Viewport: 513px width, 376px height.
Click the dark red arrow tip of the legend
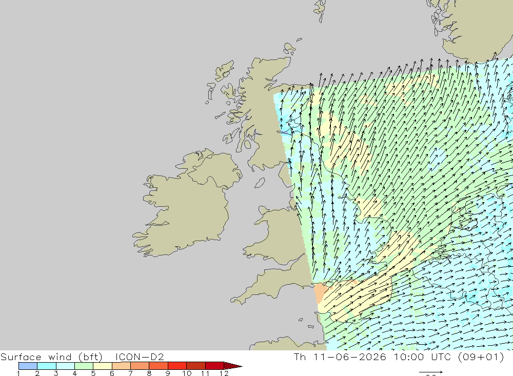[x=232, y=366]
